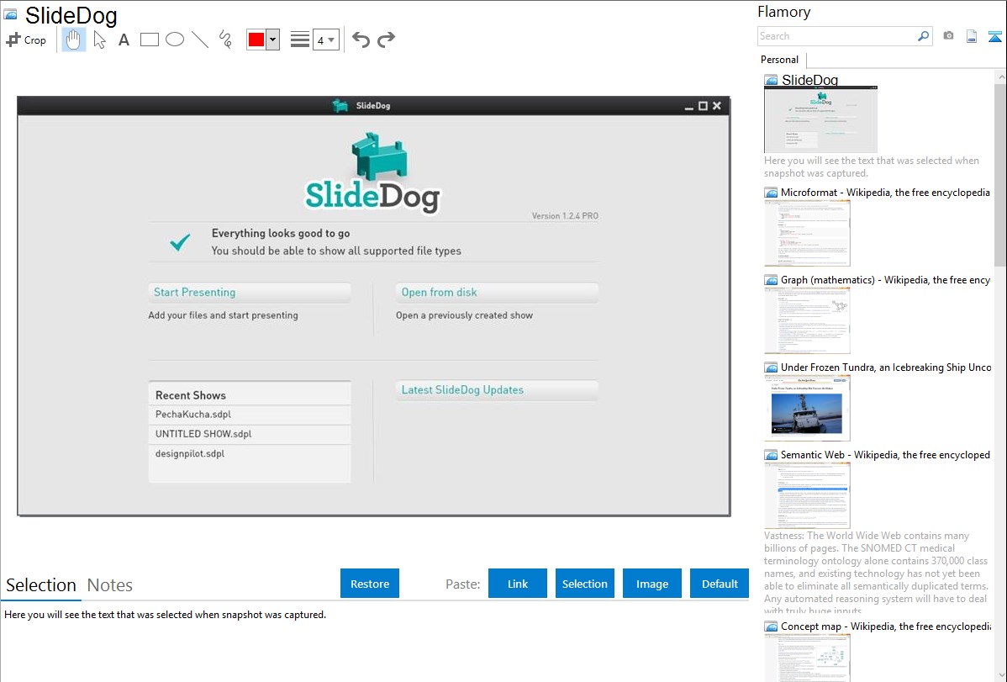Viewport: 1007px width, 682px height.
Task: Undo the last annotation
Action: [361, 40]
